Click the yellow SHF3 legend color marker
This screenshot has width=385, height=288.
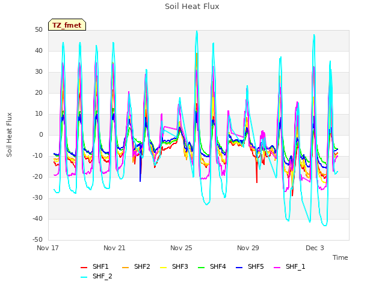[x=163, y=268]
